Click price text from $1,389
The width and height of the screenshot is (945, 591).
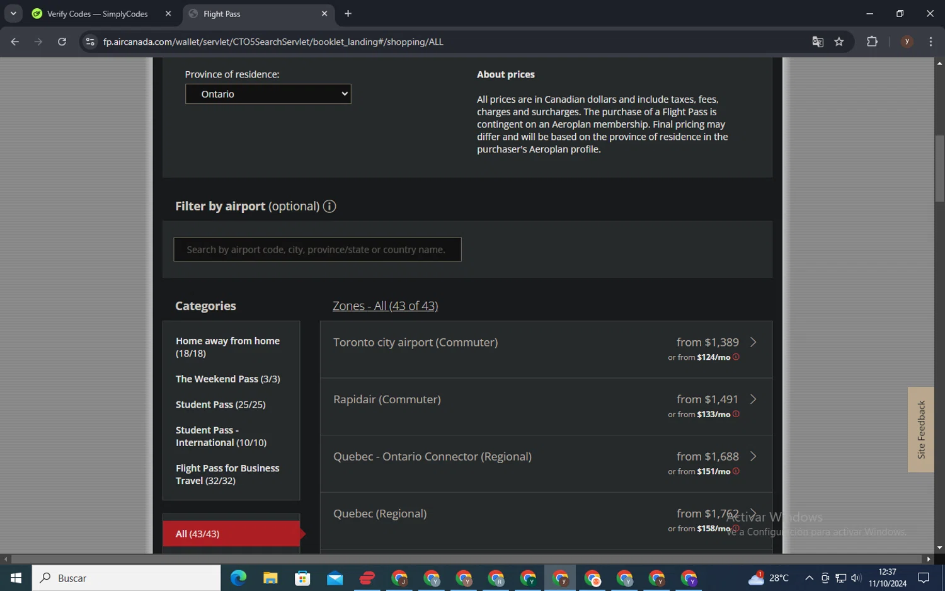pyautogui.click(x=707, y=342)
